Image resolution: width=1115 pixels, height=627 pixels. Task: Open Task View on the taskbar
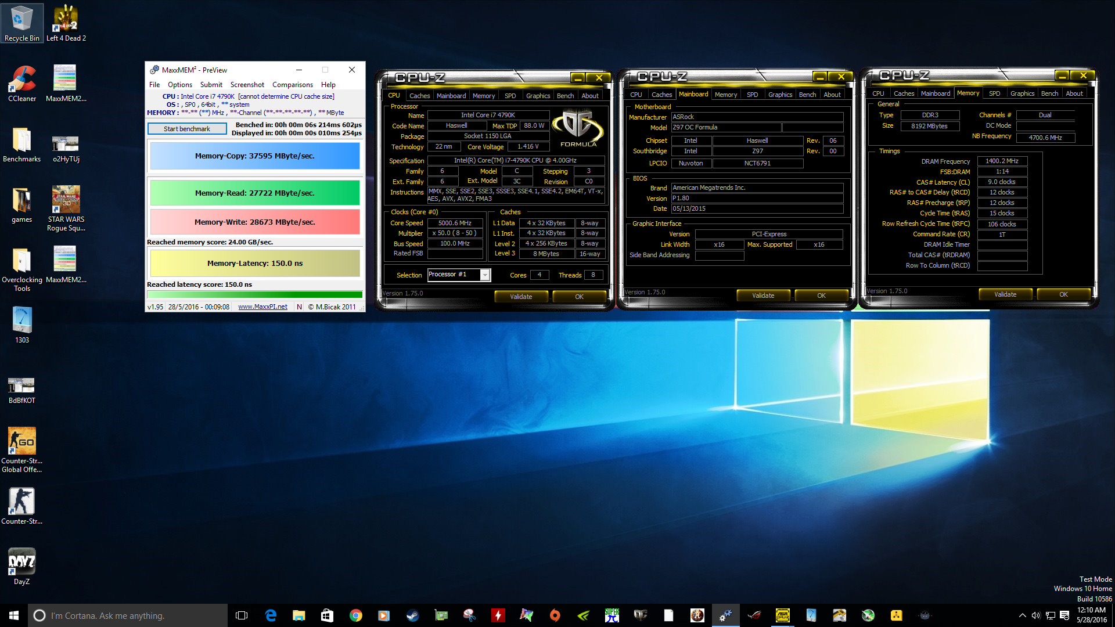tap(242, 615)
